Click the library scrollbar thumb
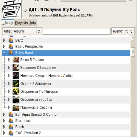The height and width of the screenshot is (137, 137). point(133,52)
